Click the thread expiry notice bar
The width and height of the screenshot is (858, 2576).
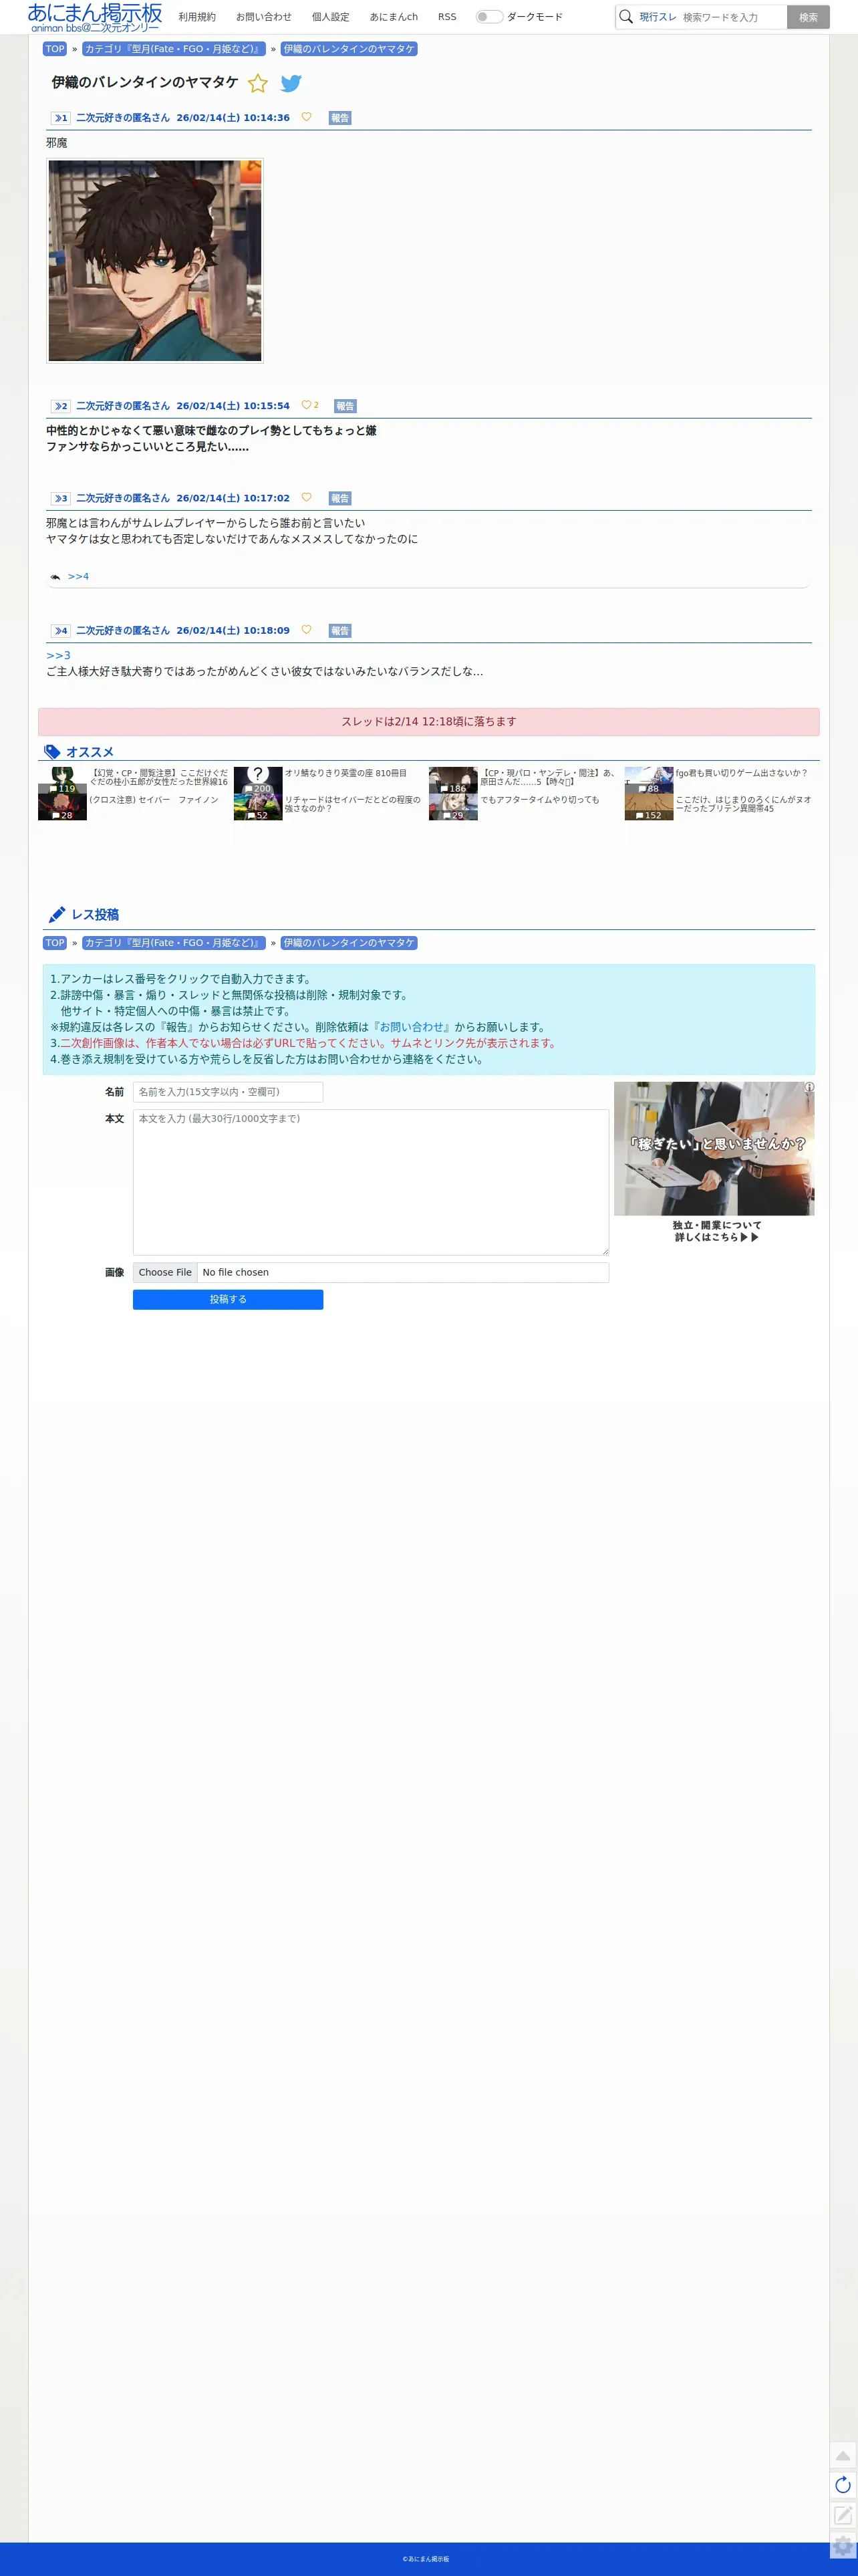(429, 722)
